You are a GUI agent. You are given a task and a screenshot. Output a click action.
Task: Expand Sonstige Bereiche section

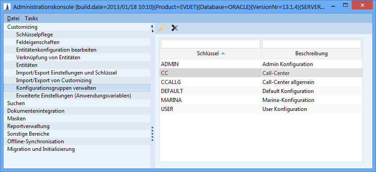[77, 134]
